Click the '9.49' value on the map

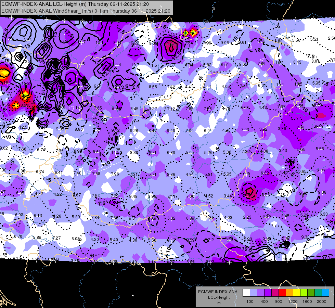point(133,196)
